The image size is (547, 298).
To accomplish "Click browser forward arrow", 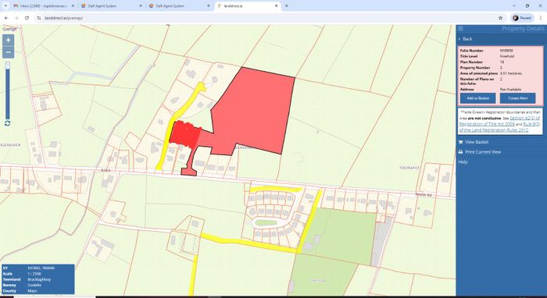I will point(16,18).
